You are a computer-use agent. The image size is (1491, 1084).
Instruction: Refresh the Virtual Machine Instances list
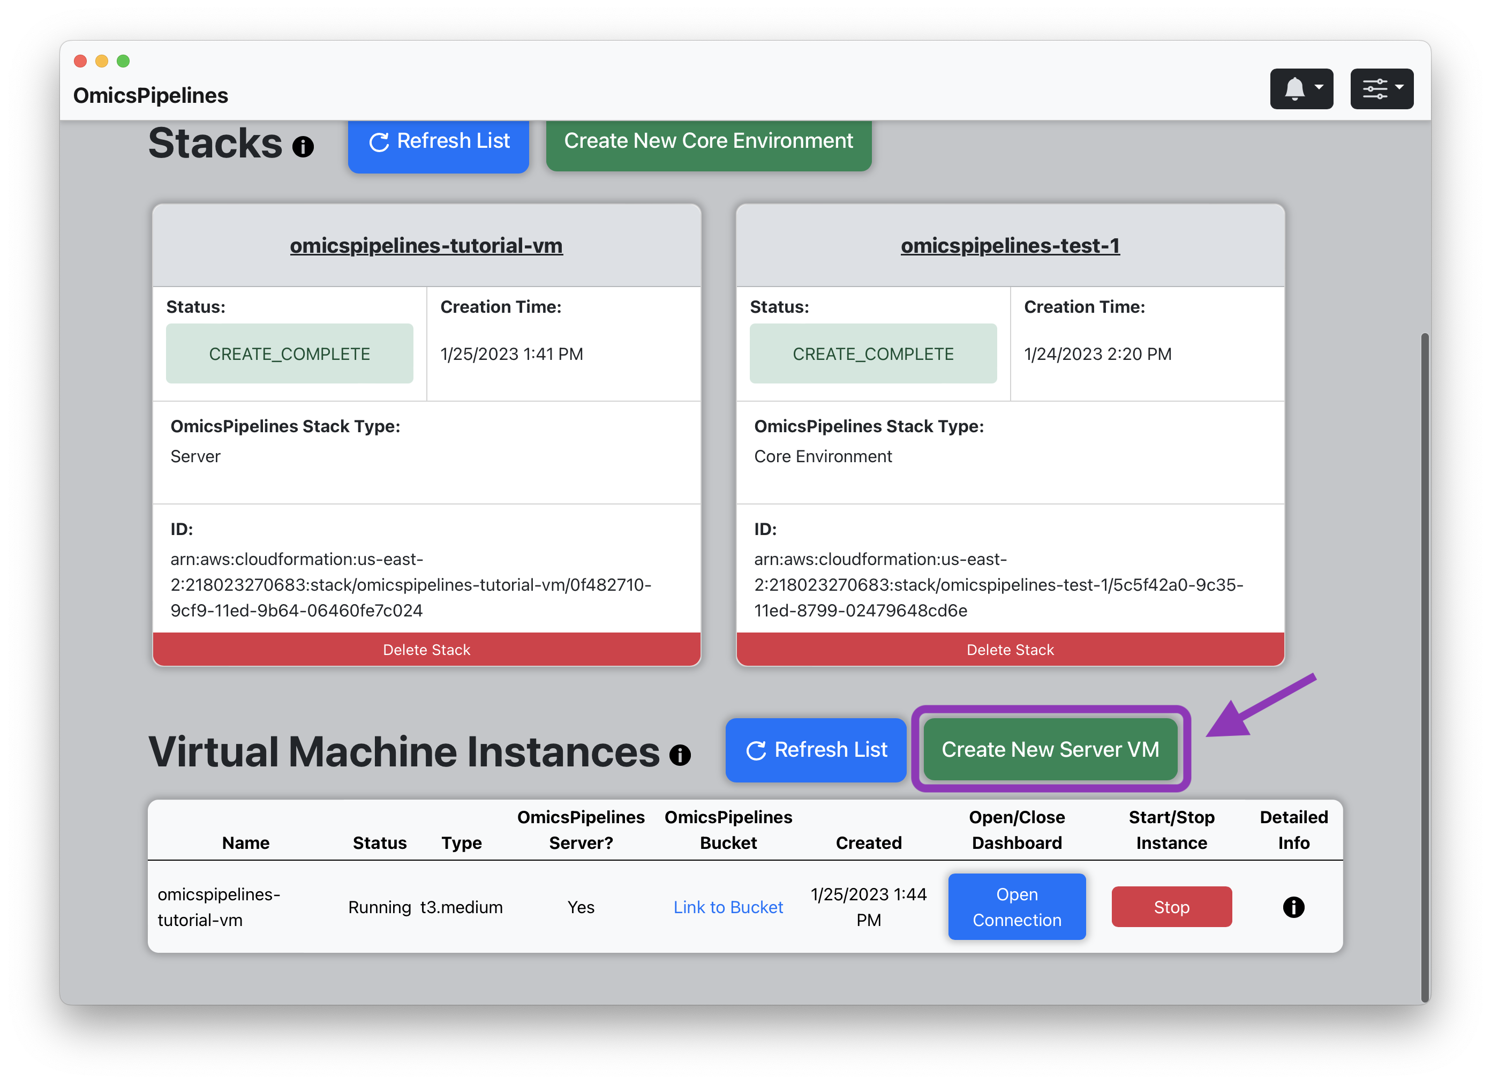pyautogui.click(x=816, y=749)
